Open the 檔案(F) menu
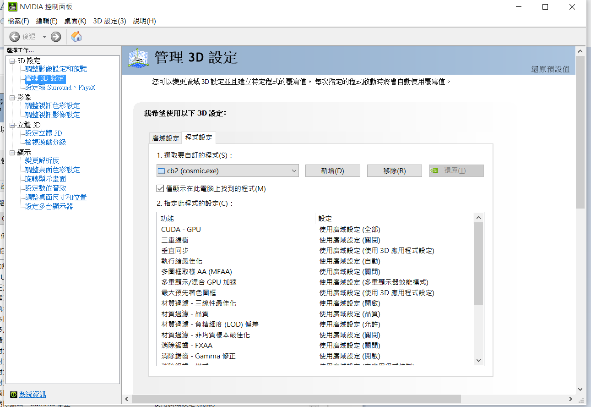The height and width of the screenshot is (407, 591). coord(18,21)
